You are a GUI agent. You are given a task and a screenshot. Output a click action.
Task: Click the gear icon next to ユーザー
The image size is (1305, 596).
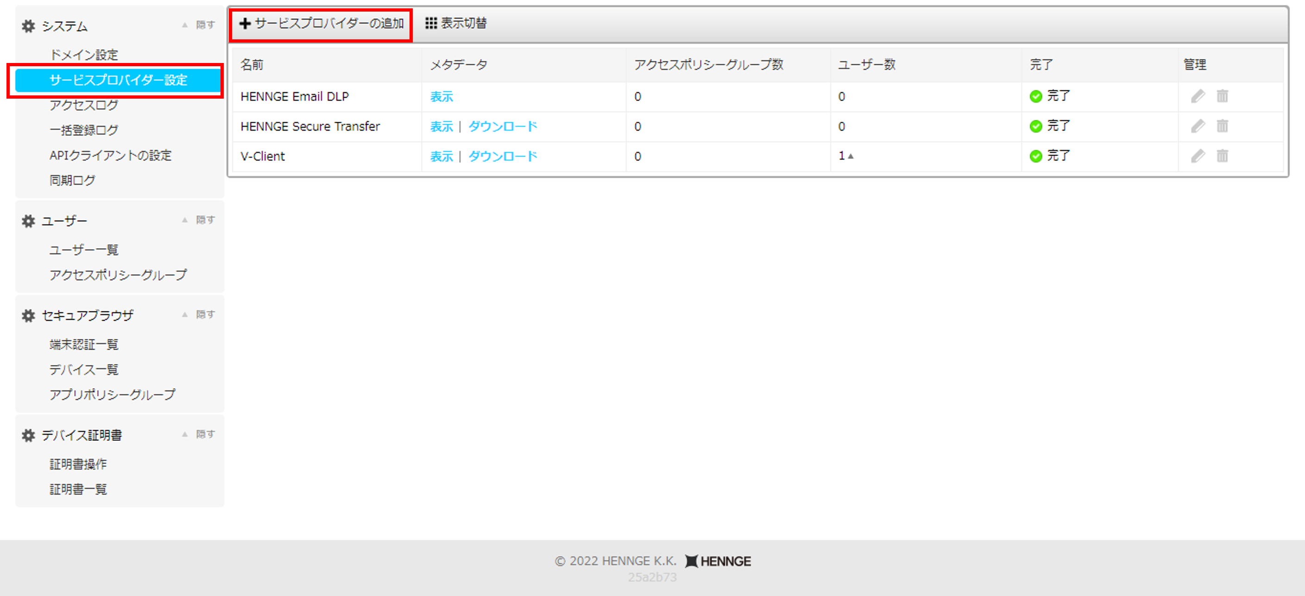(x=28, y=221)
